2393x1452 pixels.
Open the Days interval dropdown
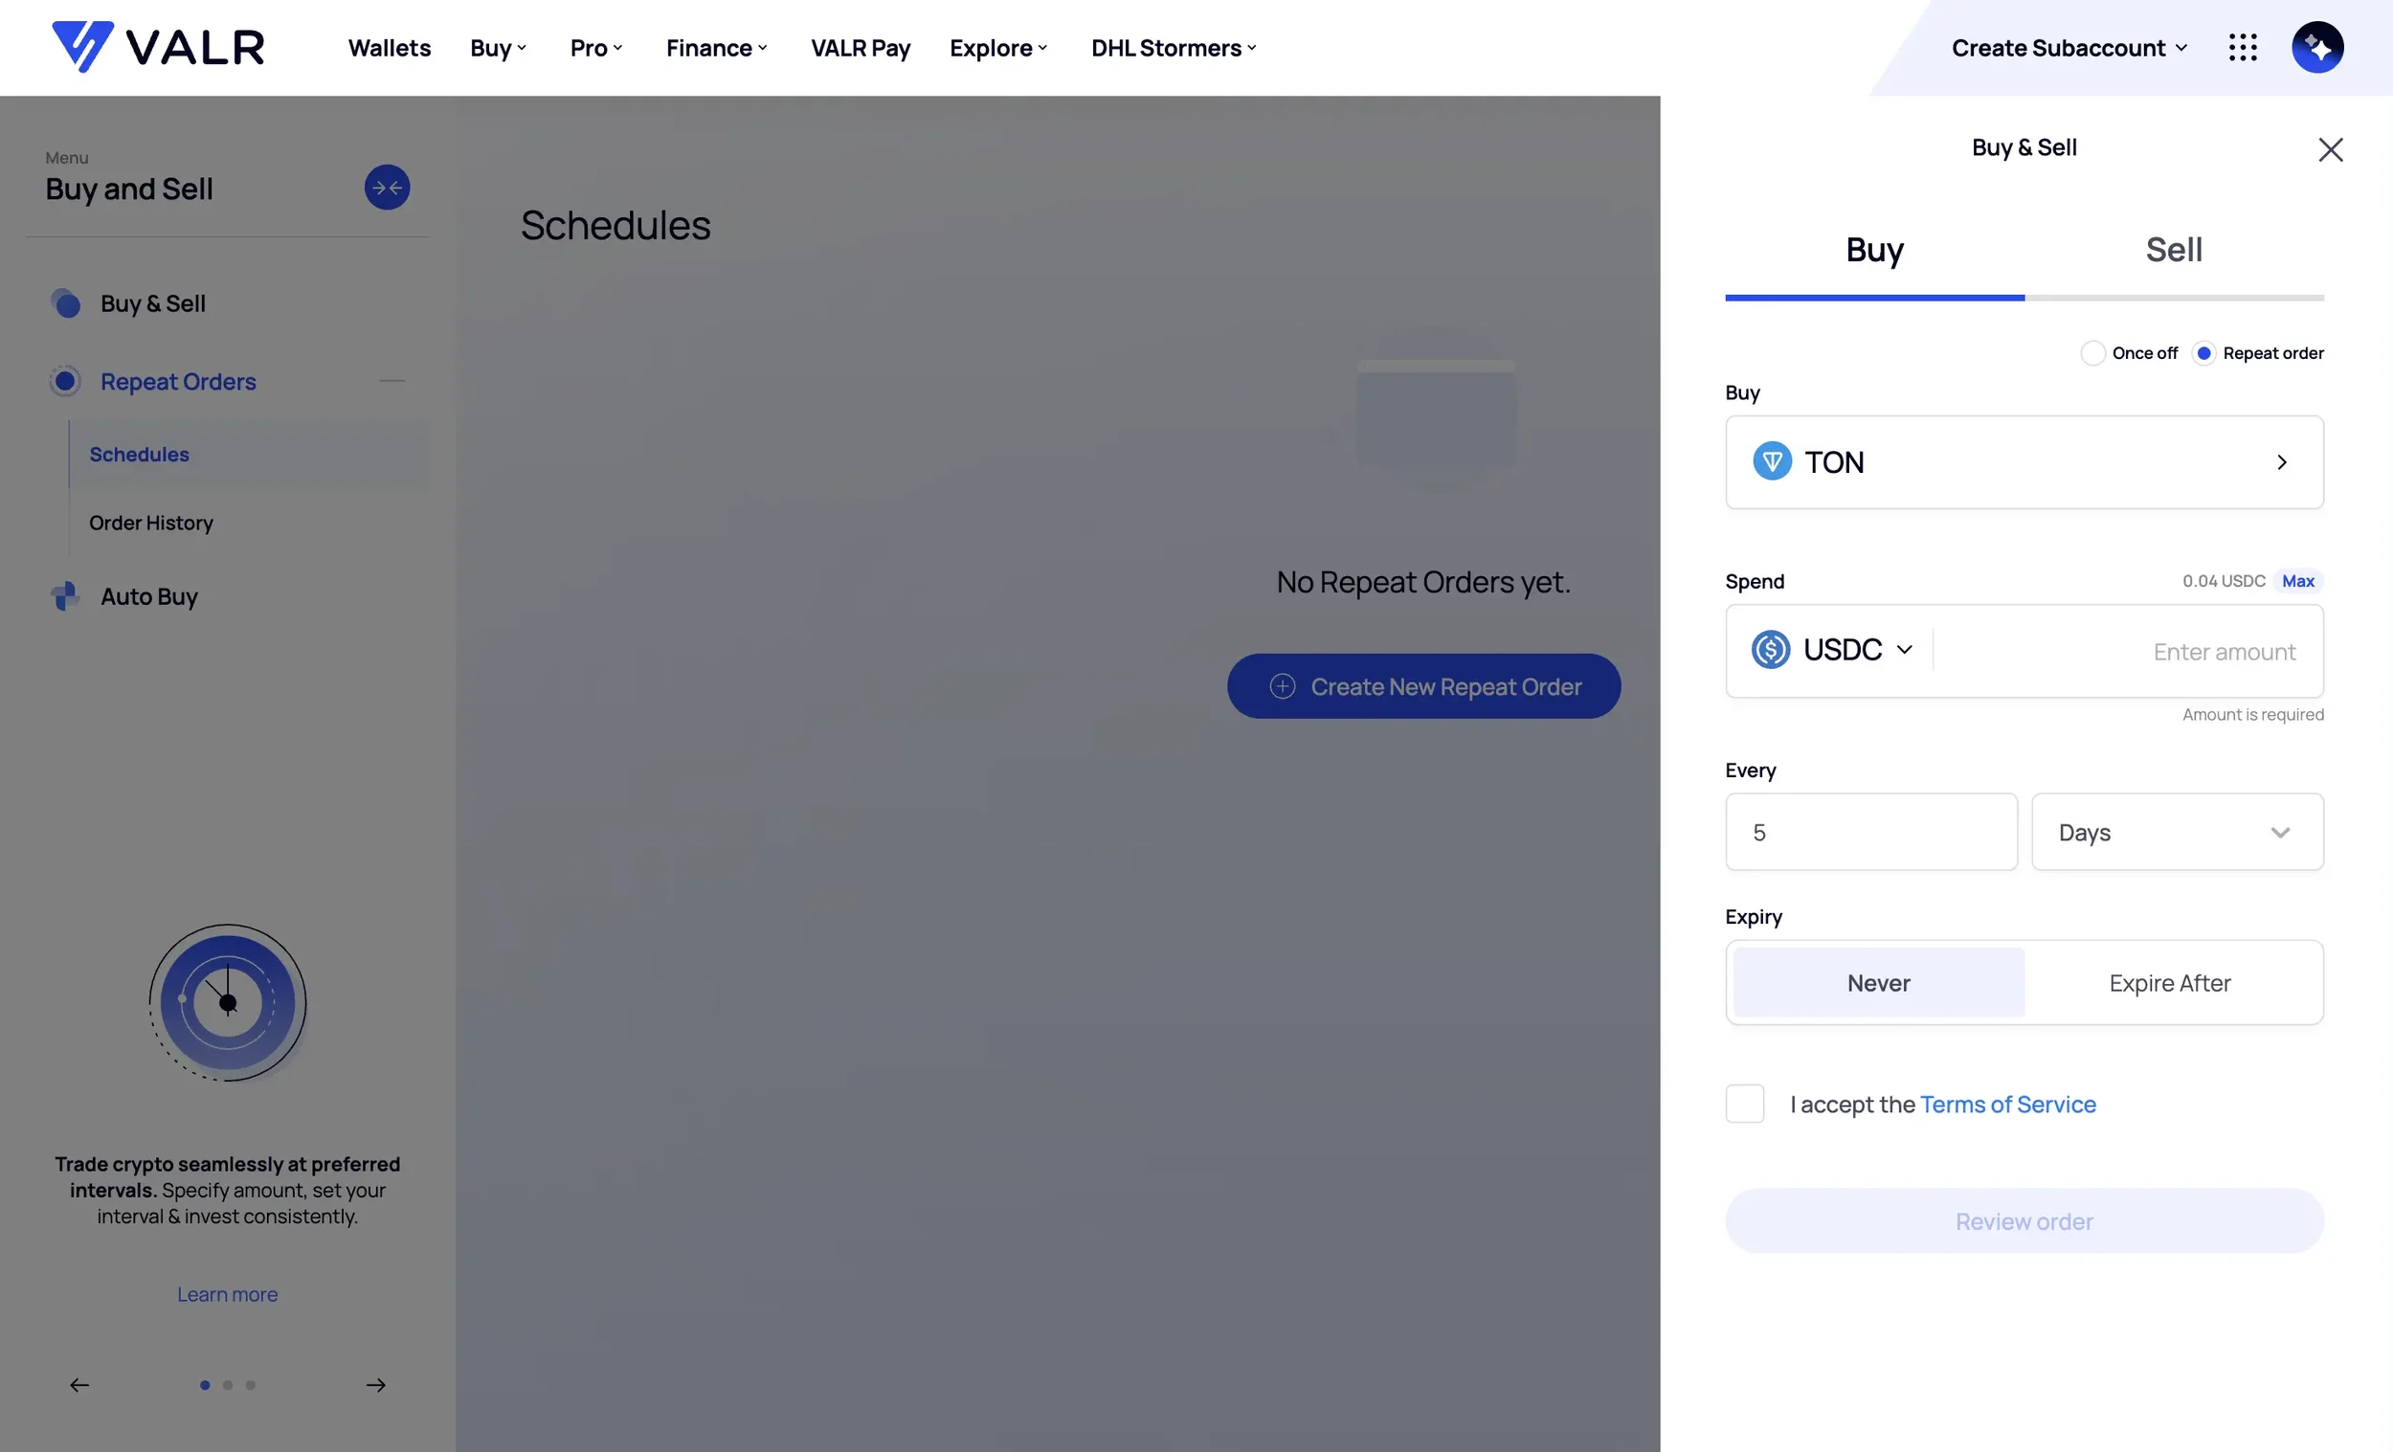point(2178,832)
